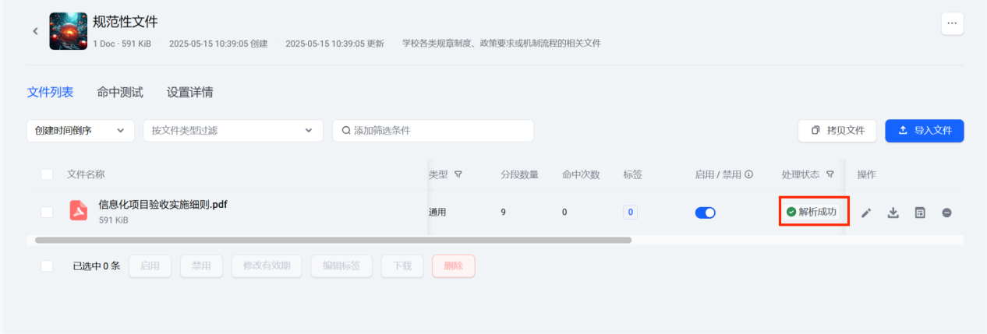
Task: Focus the 添加筛选条件 search field
Action: (x=433, y=131)
